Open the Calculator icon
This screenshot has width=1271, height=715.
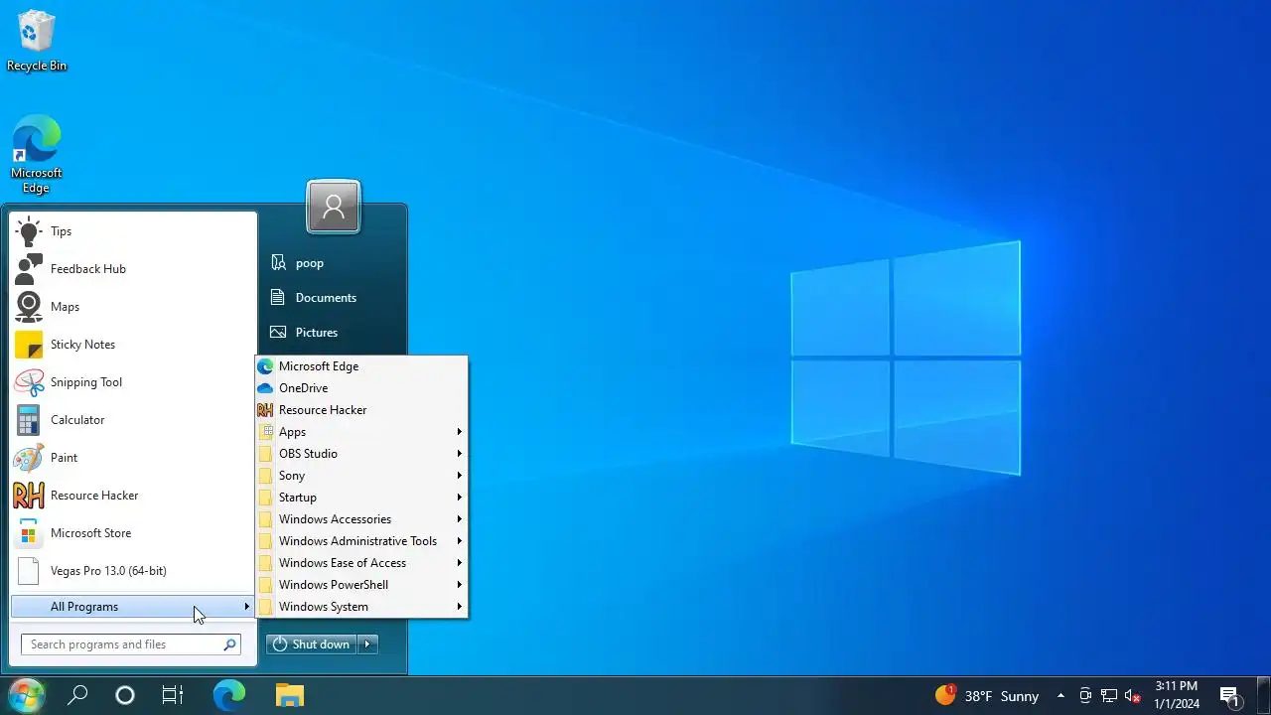(x=29, y=420)
